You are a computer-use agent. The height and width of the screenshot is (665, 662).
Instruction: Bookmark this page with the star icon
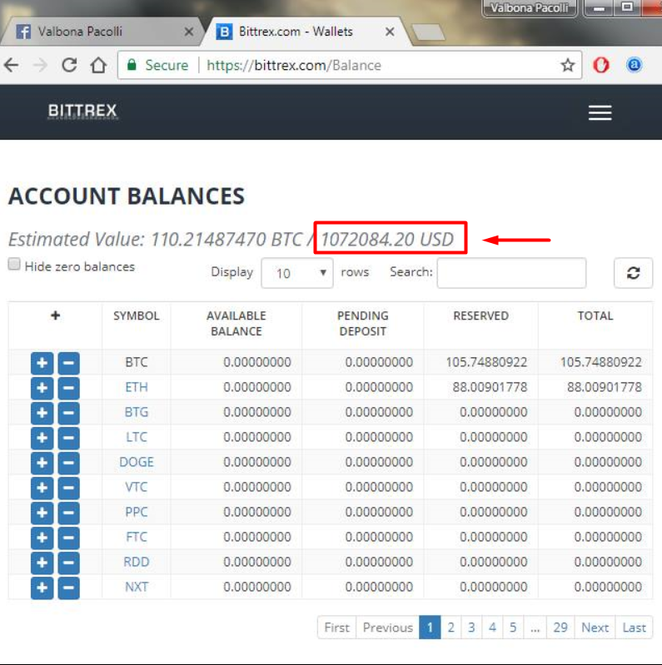(x=567, y=65)
